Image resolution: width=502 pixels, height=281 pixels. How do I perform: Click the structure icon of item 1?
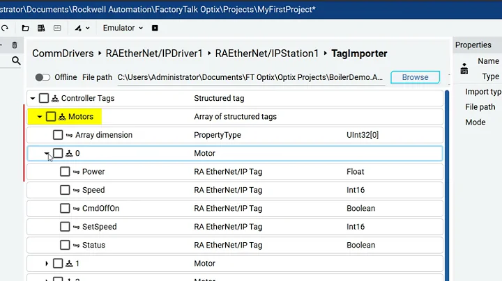69,264
